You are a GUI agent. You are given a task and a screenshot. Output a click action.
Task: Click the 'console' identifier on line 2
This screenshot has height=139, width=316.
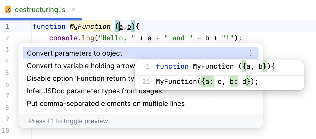[x=63, y=38]
